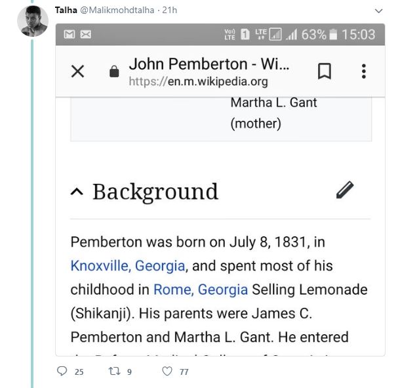Open the Knoxville, Georgia link
The width and height of the screenshot is (398, 388).
128,266
